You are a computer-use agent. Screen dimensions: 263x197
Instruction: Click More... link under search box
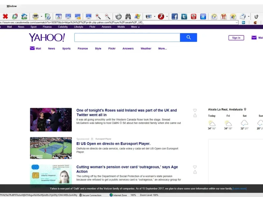pos(162,49)
